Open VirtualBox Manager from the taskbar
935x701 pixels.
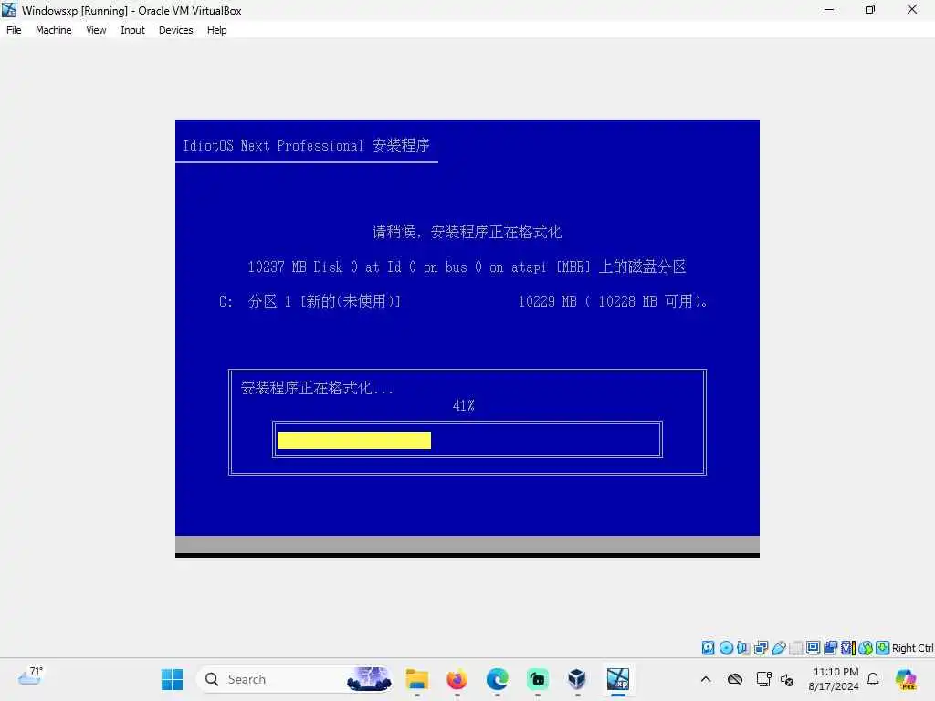pyautogui.click(x=577, y=679)
